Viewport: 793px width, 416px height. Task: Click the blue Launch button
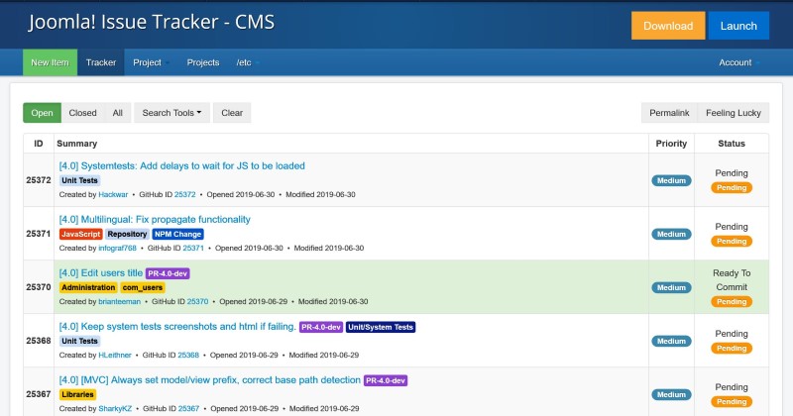pos(737,26)
